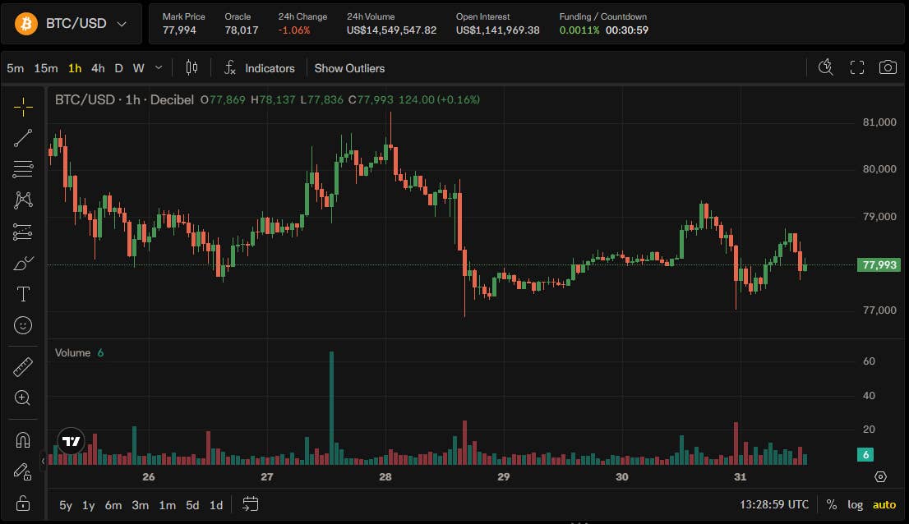This screenshot has width=909, height=524.
Task: Select the trend line drawing tool
Action: click(x=23, y=138)
